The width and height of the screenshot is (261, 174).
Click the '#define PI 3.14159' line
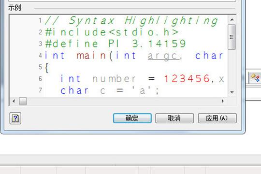[x=115, y=44]
